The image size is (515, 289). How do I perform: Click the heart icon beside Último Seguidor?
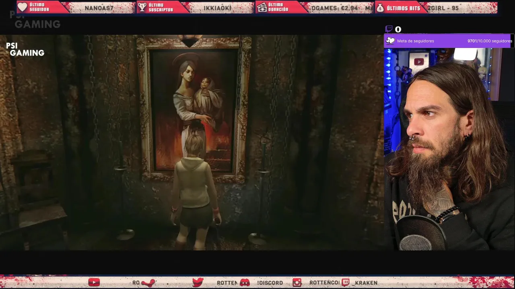point(23,7)
